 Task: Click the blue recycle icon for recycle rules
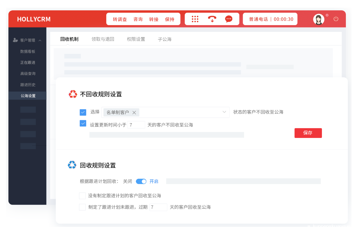coord(72,165)
